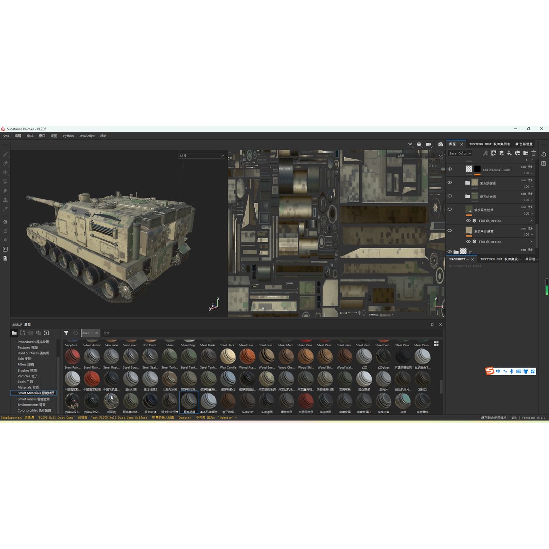The image size is (549, 549).
Task: Click the camera screenshot icon above viewport
Action: click(x=440, y=144)
